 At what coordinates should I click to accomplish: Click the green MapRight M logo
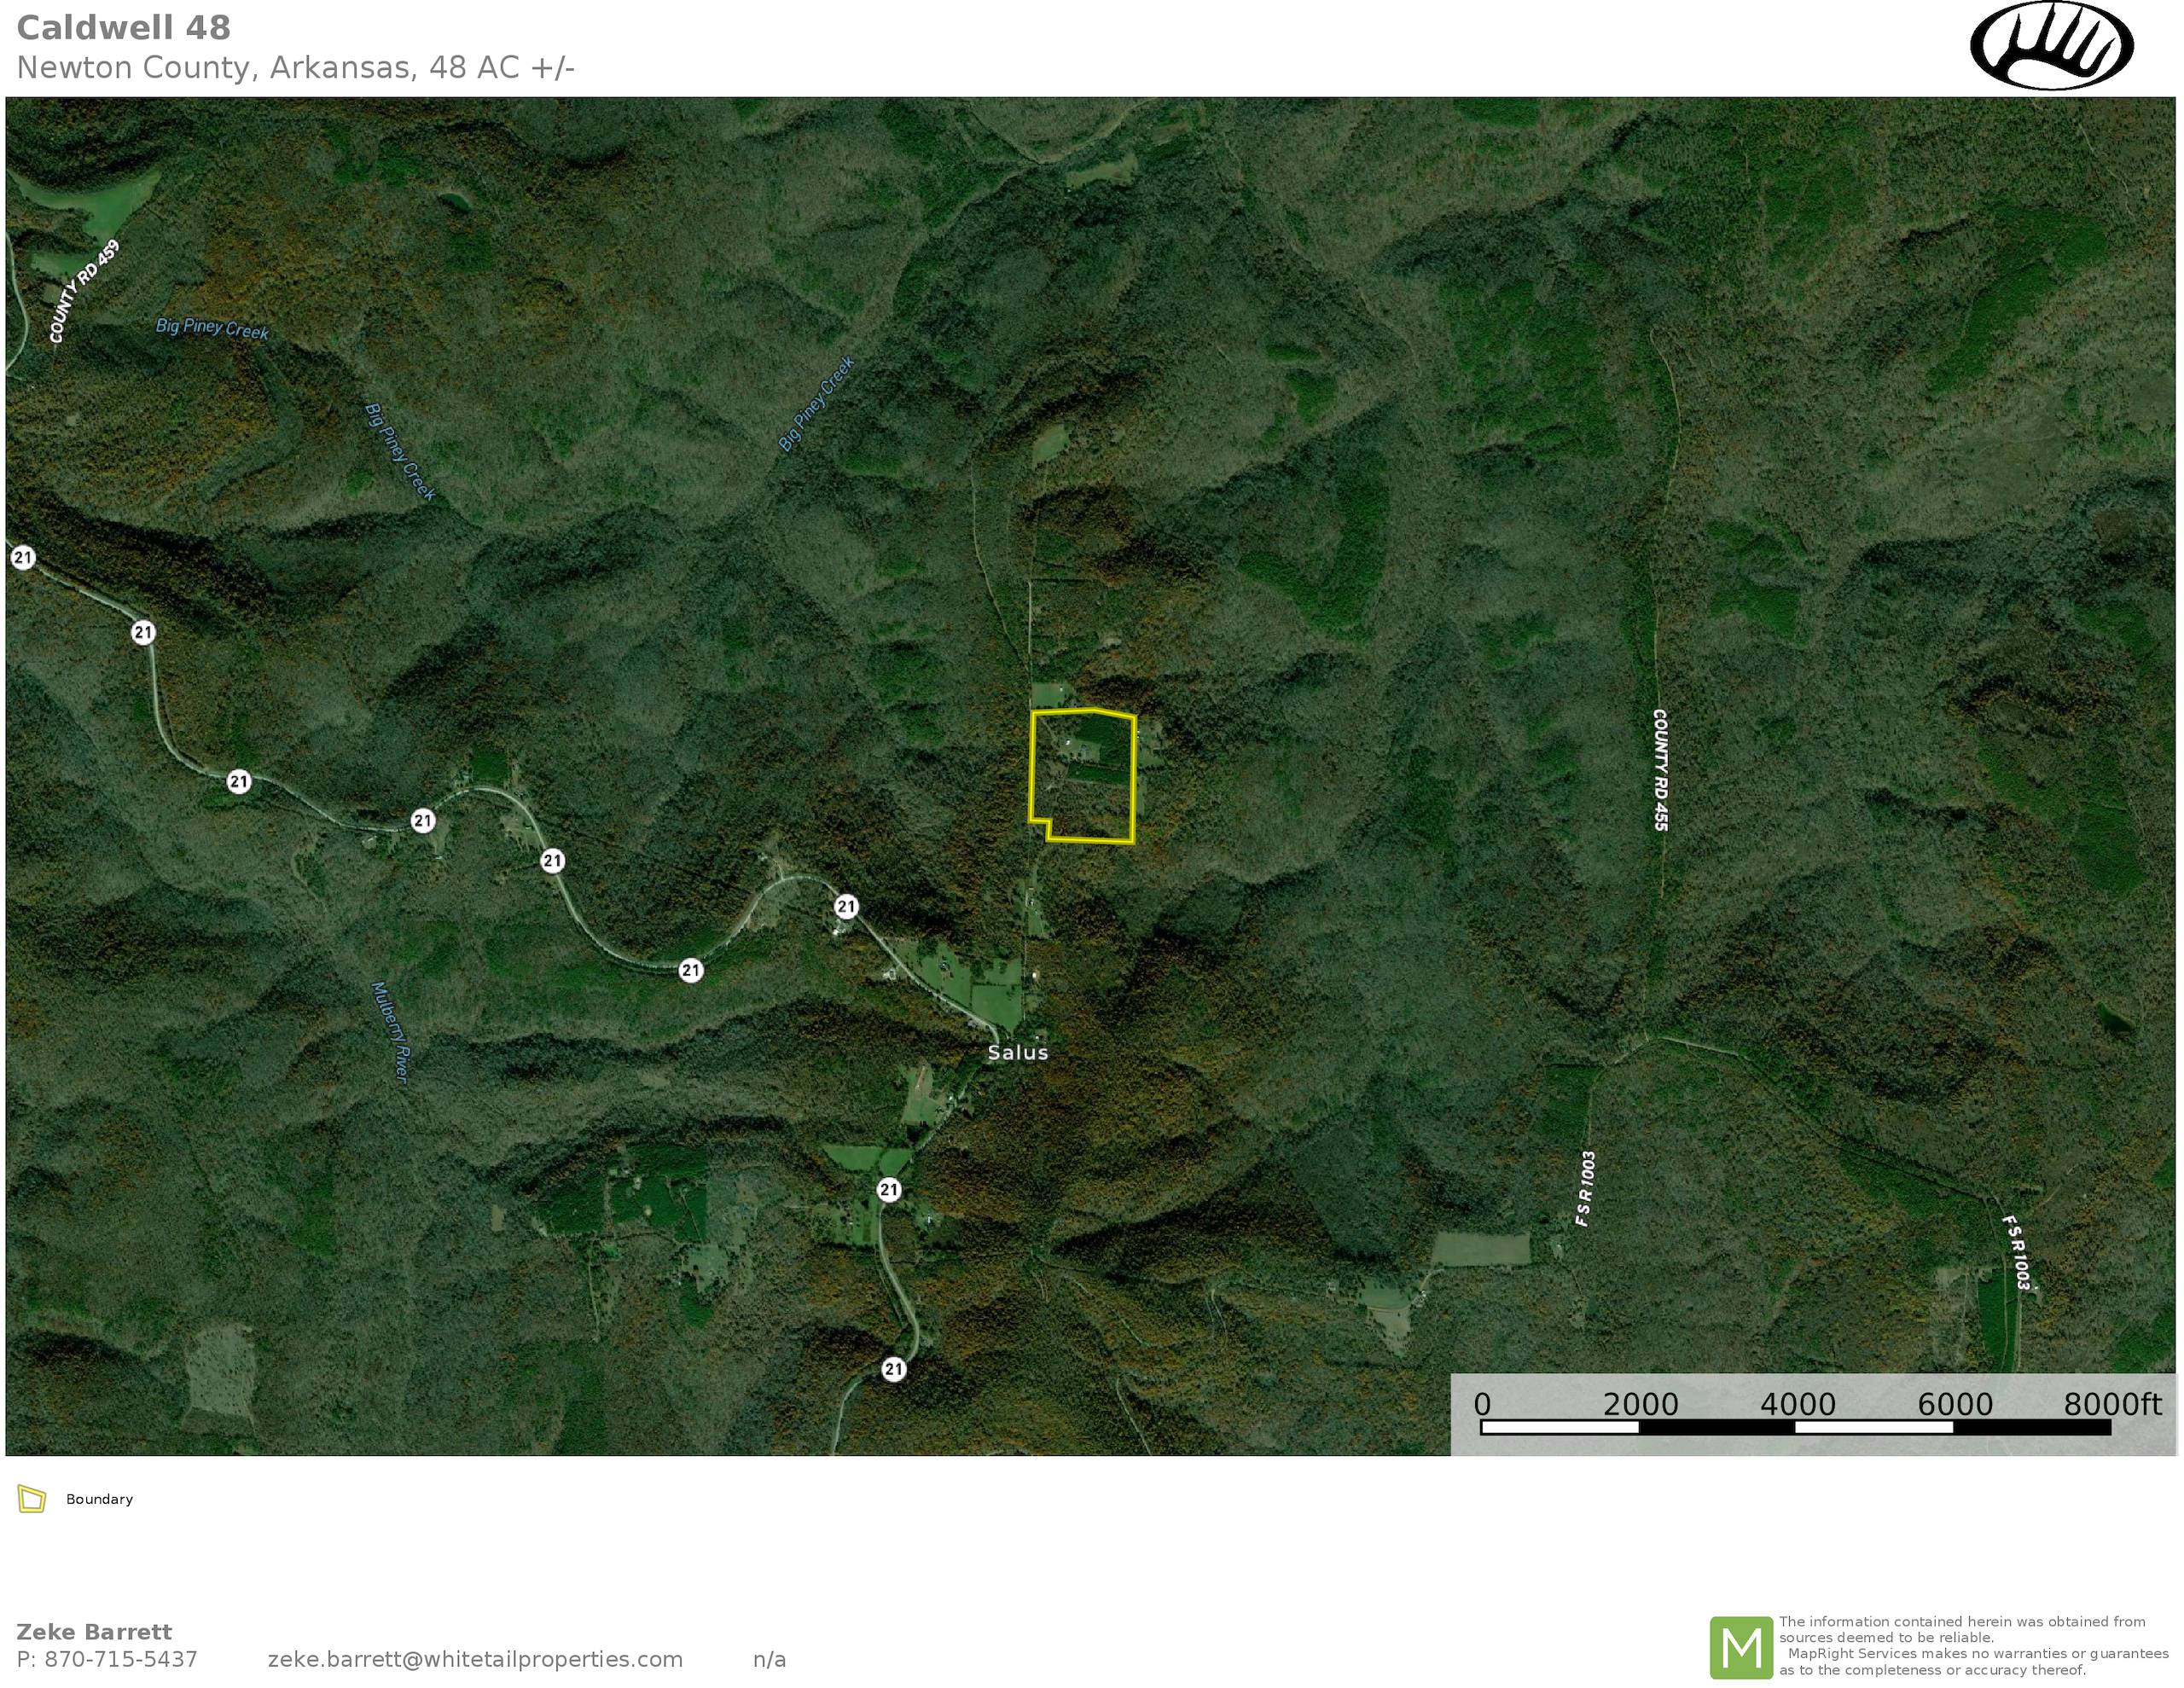(x=1741, y=1647)
